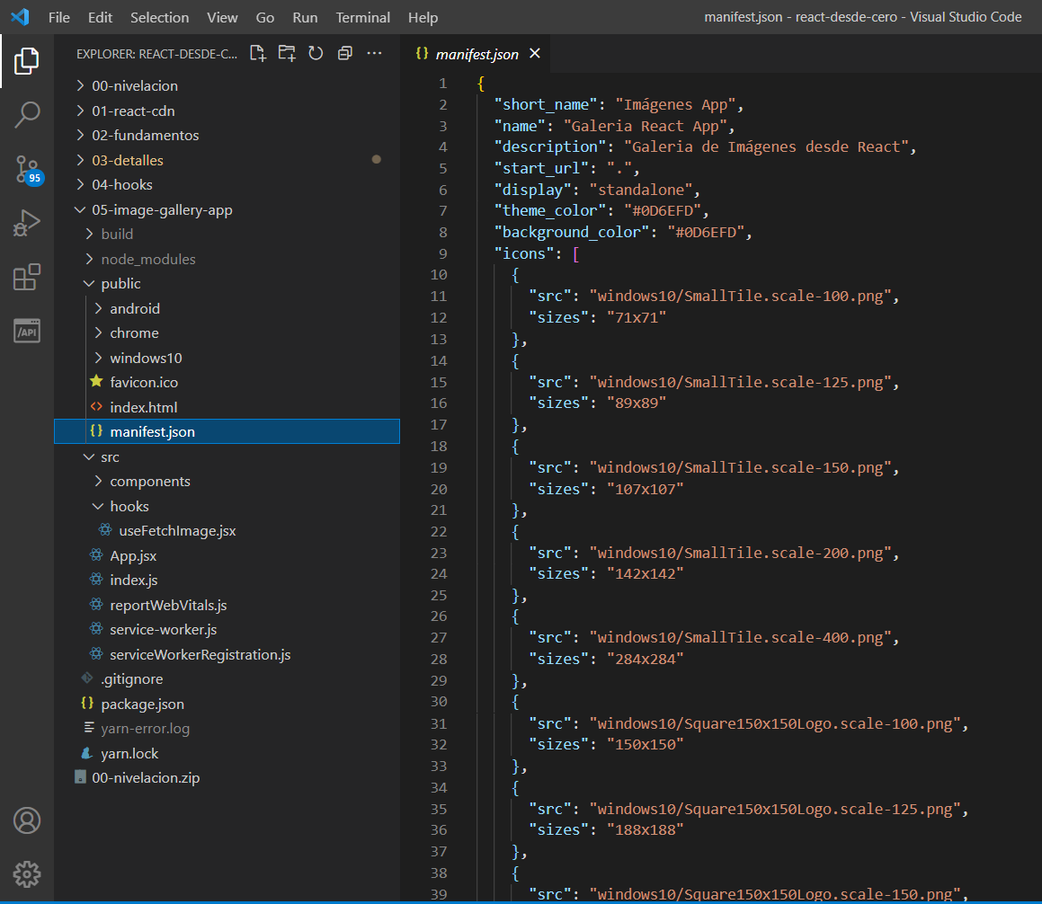
Task: Collapse all folders in Explorer
Action: coord(344,54)
